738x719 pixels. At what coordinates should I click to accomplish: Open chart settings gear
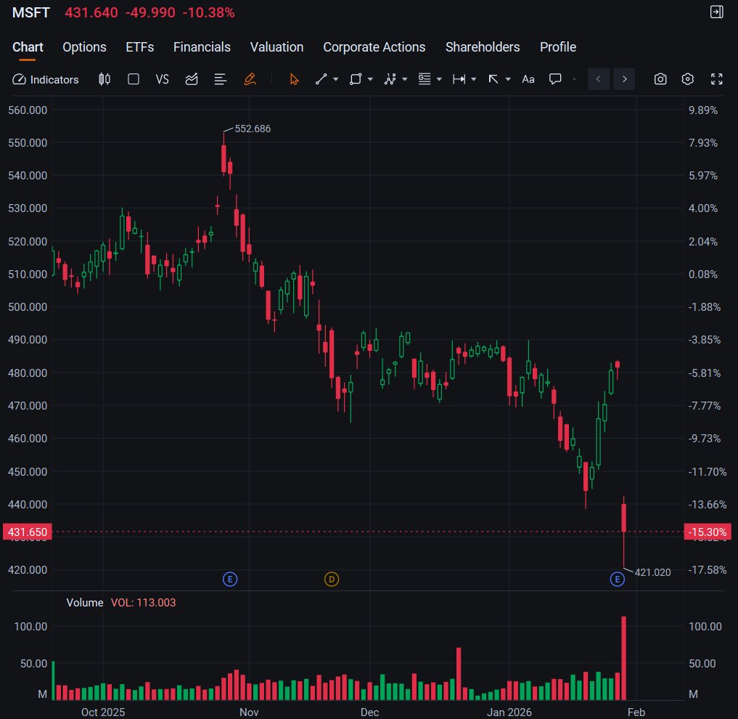(688, 79)
